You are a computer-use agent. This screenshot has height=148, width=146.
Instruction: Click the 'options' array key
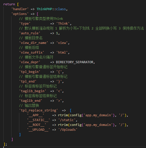coord(20,14)
